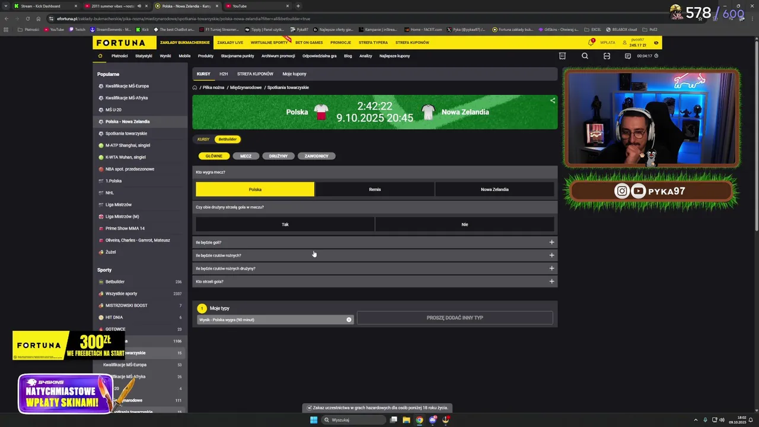The image size is (759, 427).
Task: Click the home icon in the Fortuna sub-navigation
Action: tap(100, 56)
